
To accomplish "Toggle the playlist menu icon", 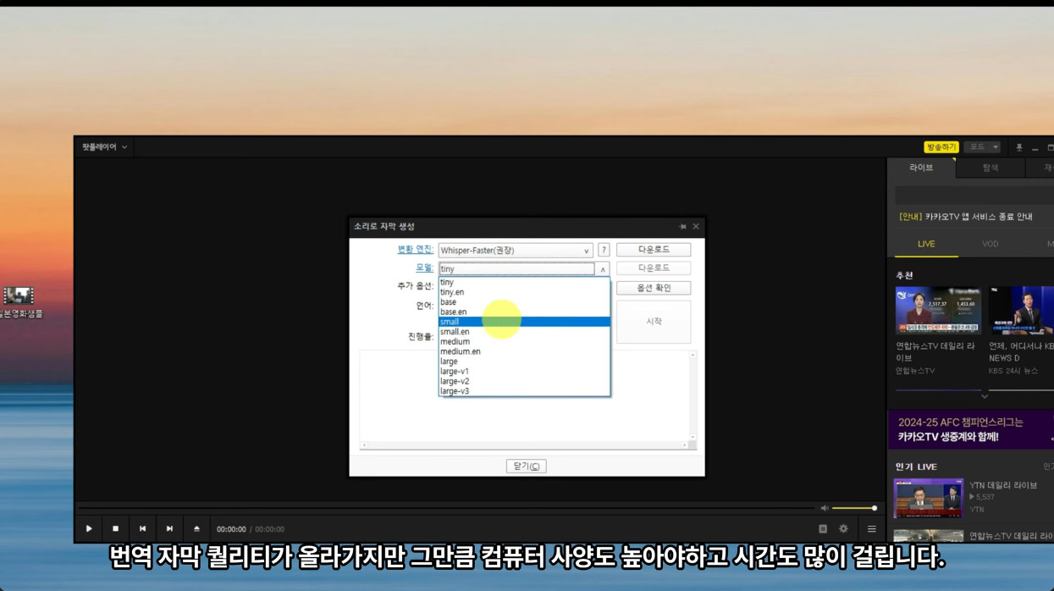I will [871, 529].
